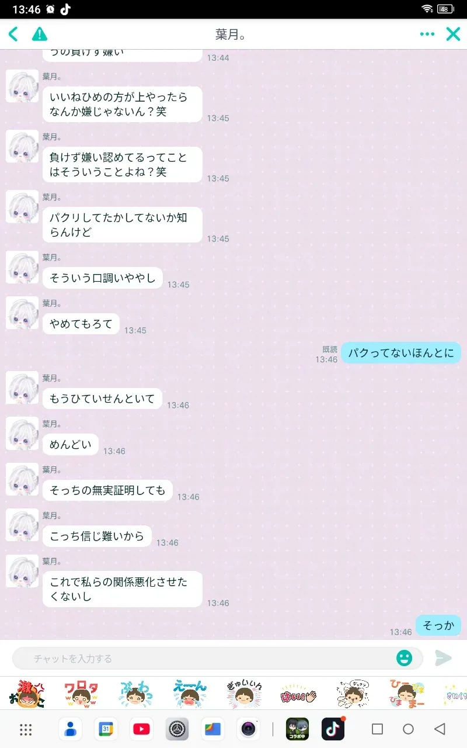
Task: Tap the back arrow in chat header
Action: pos(13,34)
